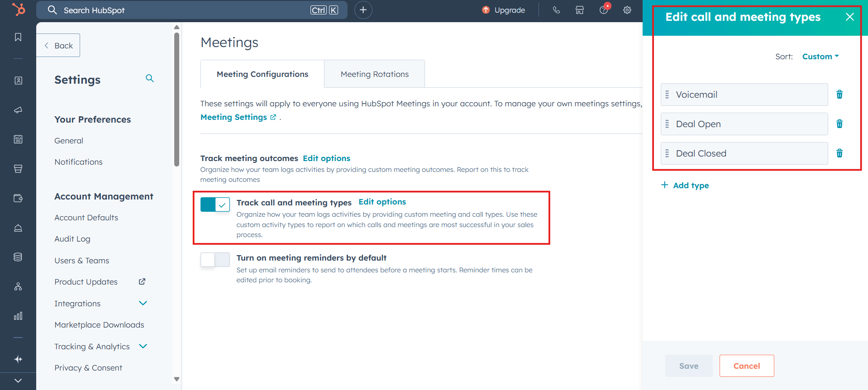Screen dimensions: 868x390
Task: Switch to Meeting Rotations tab
Action: pyautogui.click(x=375, y=74)
